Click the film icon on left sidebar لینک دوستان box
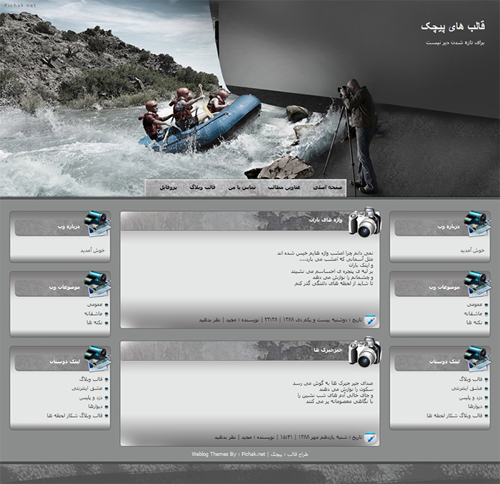This screenshot has width=500, height=484. pyautogui.click(x=97, y=359)
